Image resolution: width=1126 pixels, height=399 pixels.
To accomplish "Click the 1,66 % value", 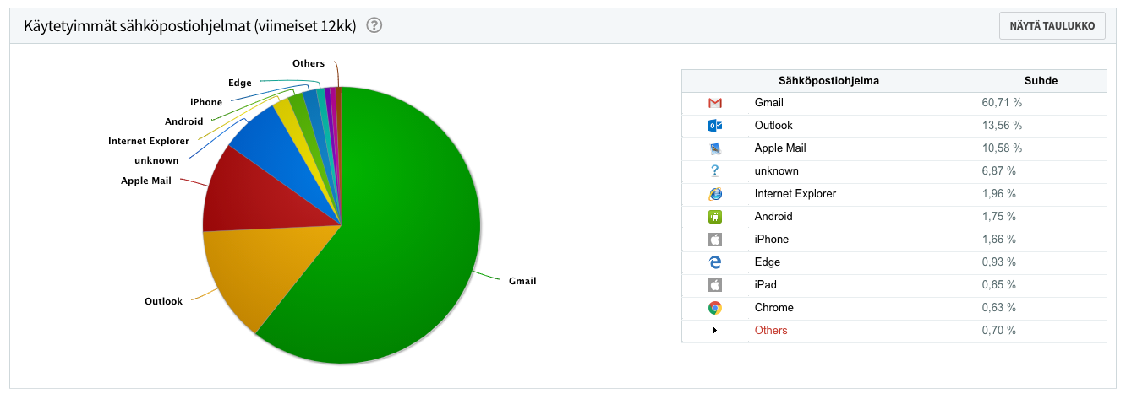I will click(x=999, y=240).
